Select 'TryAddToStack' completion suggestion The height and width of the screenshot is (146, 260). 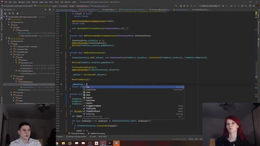click(x=134, y=111)
